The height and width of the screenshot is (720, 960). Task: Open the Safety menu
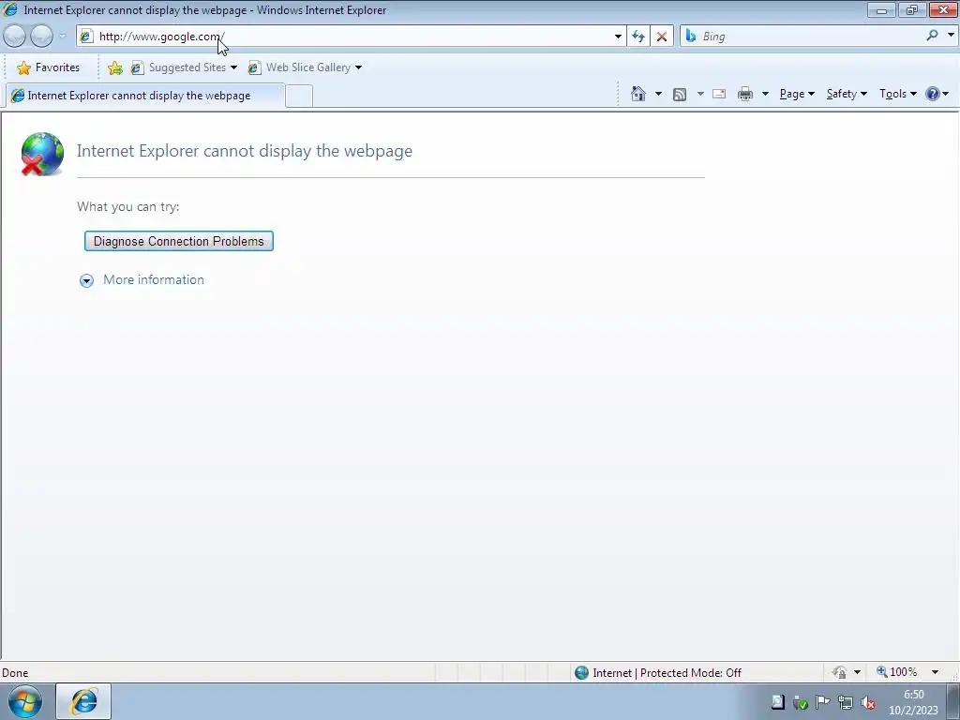(847, 94)
